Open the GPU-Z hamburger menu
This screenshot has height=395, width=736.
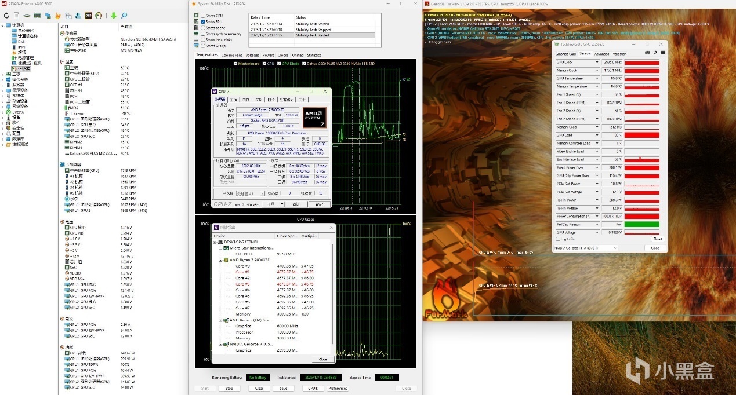663,53
